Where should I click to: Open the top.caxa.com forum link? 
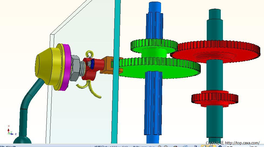point(242,143)
